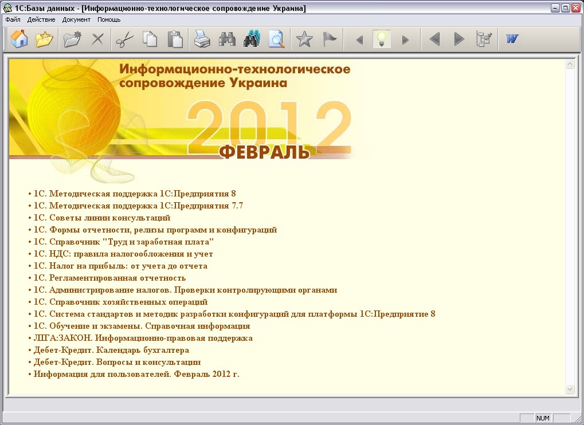This screenshot has width=584, height=425.
Task: Click the delete X toolbar icon
Action: (97, 39)
